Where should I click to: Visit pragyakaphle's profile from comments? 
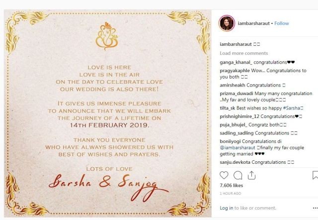(x=235, y=71)
